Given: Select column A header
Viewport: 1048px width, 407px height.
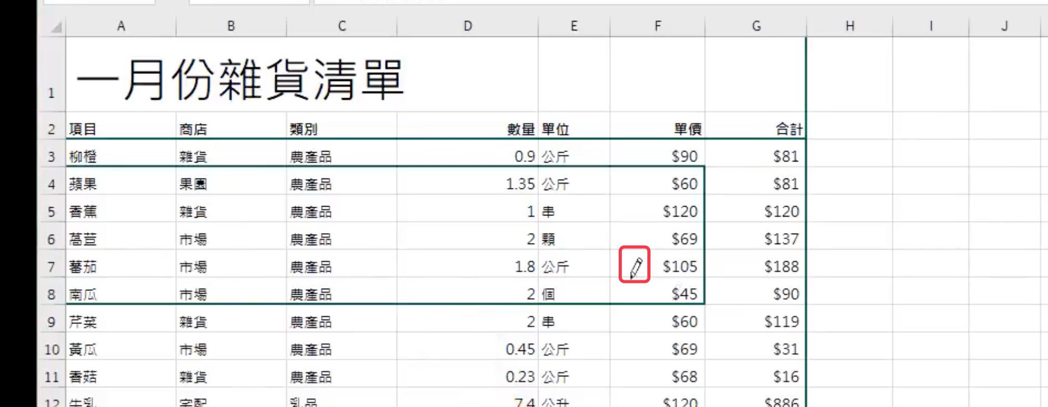Looking at the screenshot, I should [121, 26].
